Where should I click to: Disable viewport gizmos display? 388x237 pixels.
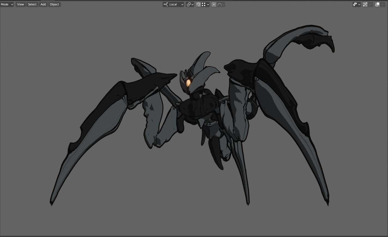(365, 4)
